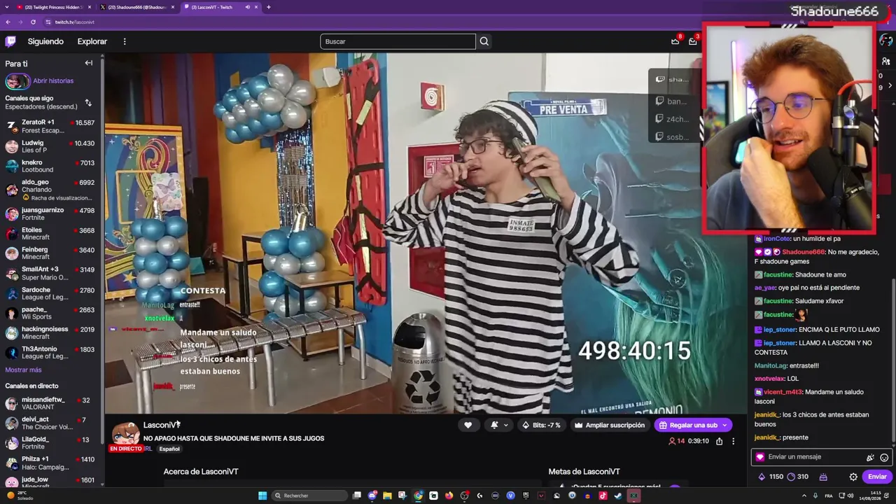This screenshot has width=896, height=504.
Task: Click the Bits: -7 % button
Action: (541, 425)
